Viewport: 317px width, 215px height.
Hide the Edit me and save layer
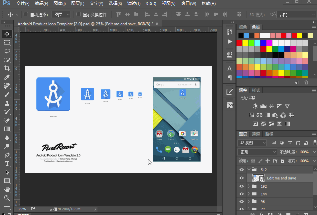tap(241, 178)
